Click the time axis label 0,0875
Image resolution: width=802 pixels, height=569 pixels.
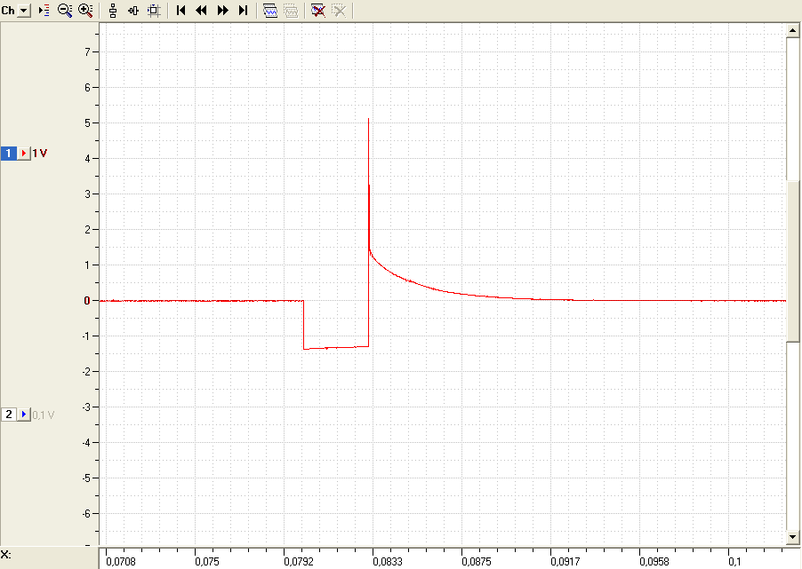pyautogui.click(x=477, y=562)
